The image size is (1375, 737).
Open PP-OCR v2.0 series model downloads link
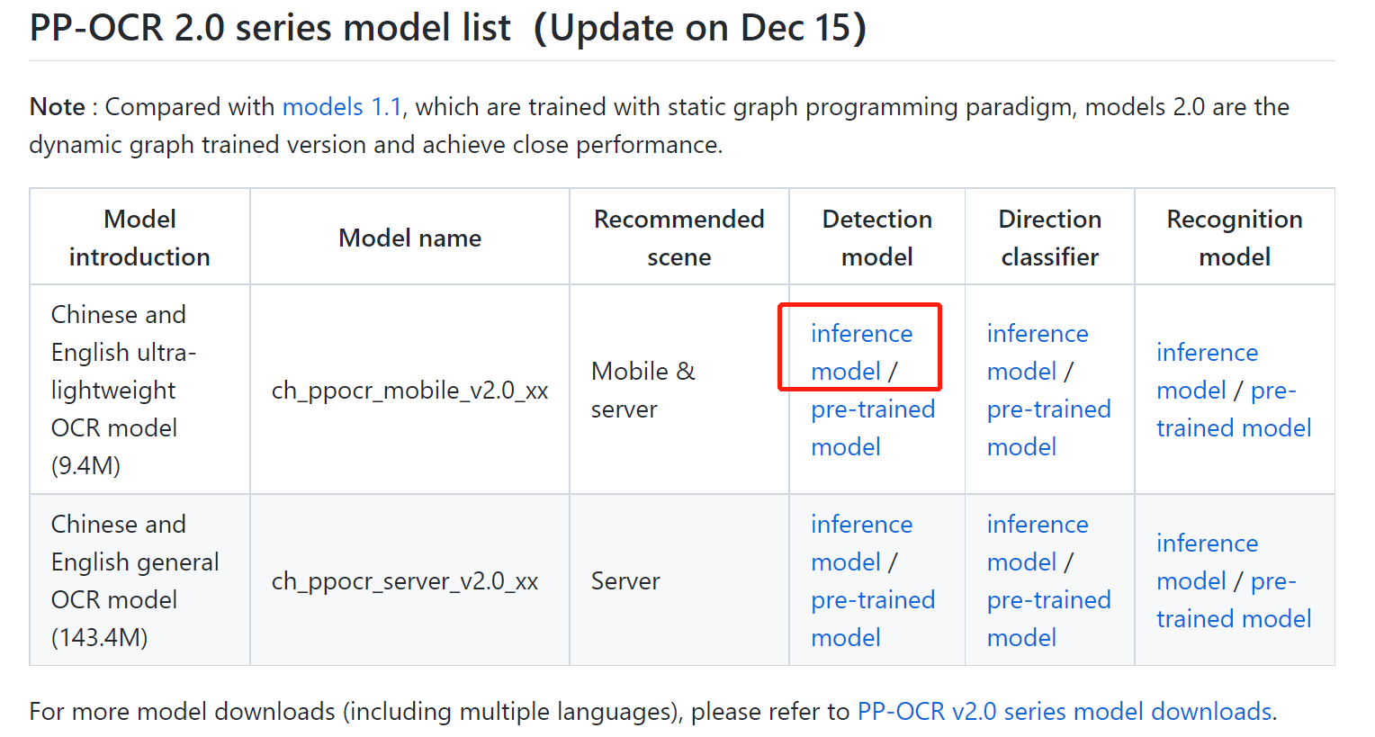[x=1065, y=712]
